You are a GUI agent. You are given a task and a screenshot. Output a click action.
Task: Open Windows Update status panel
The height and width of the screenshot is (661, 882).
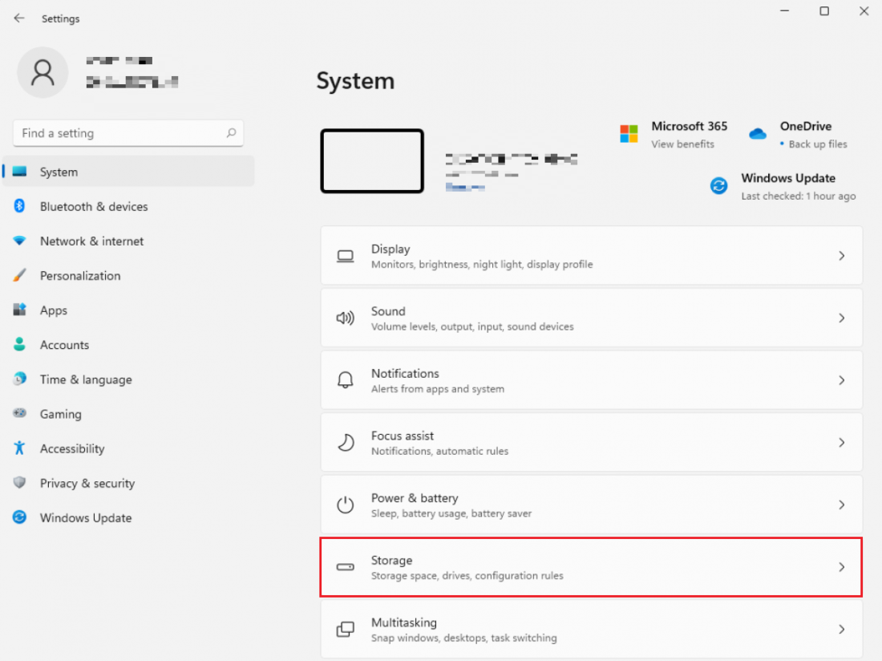pyautogui.click(x=787, y=185)
